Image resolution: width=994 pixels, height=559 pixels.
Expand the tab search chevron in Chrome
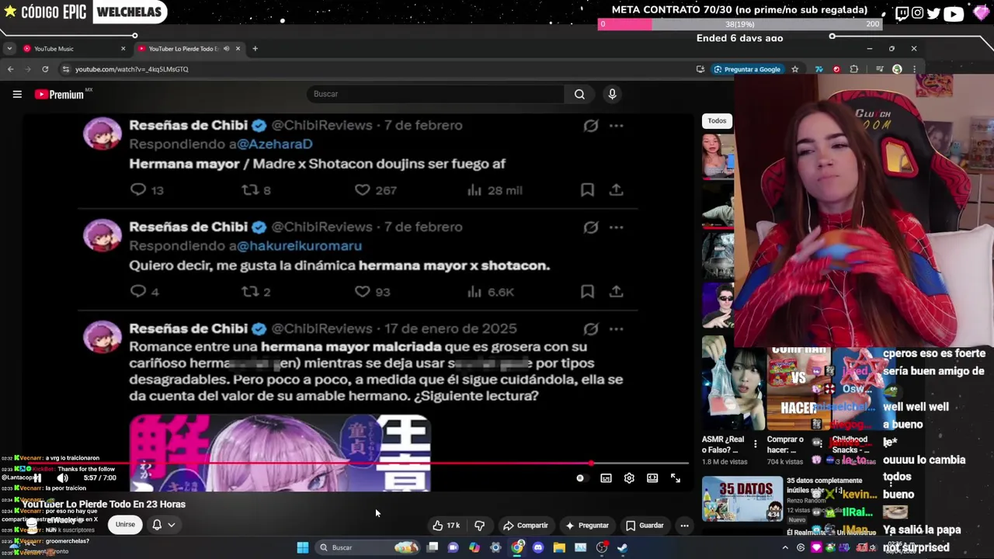click(9, 49)
